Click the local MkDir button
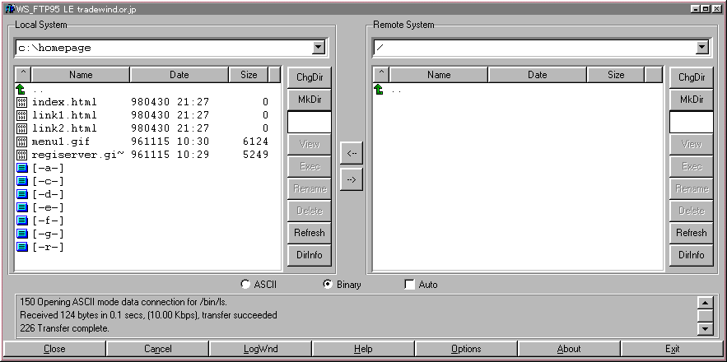 pos(310,100)
